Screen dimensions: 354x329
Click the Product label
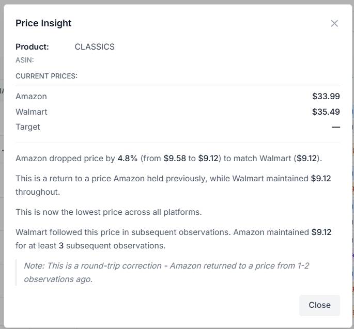pyautogui.click(x=32, y=47)
